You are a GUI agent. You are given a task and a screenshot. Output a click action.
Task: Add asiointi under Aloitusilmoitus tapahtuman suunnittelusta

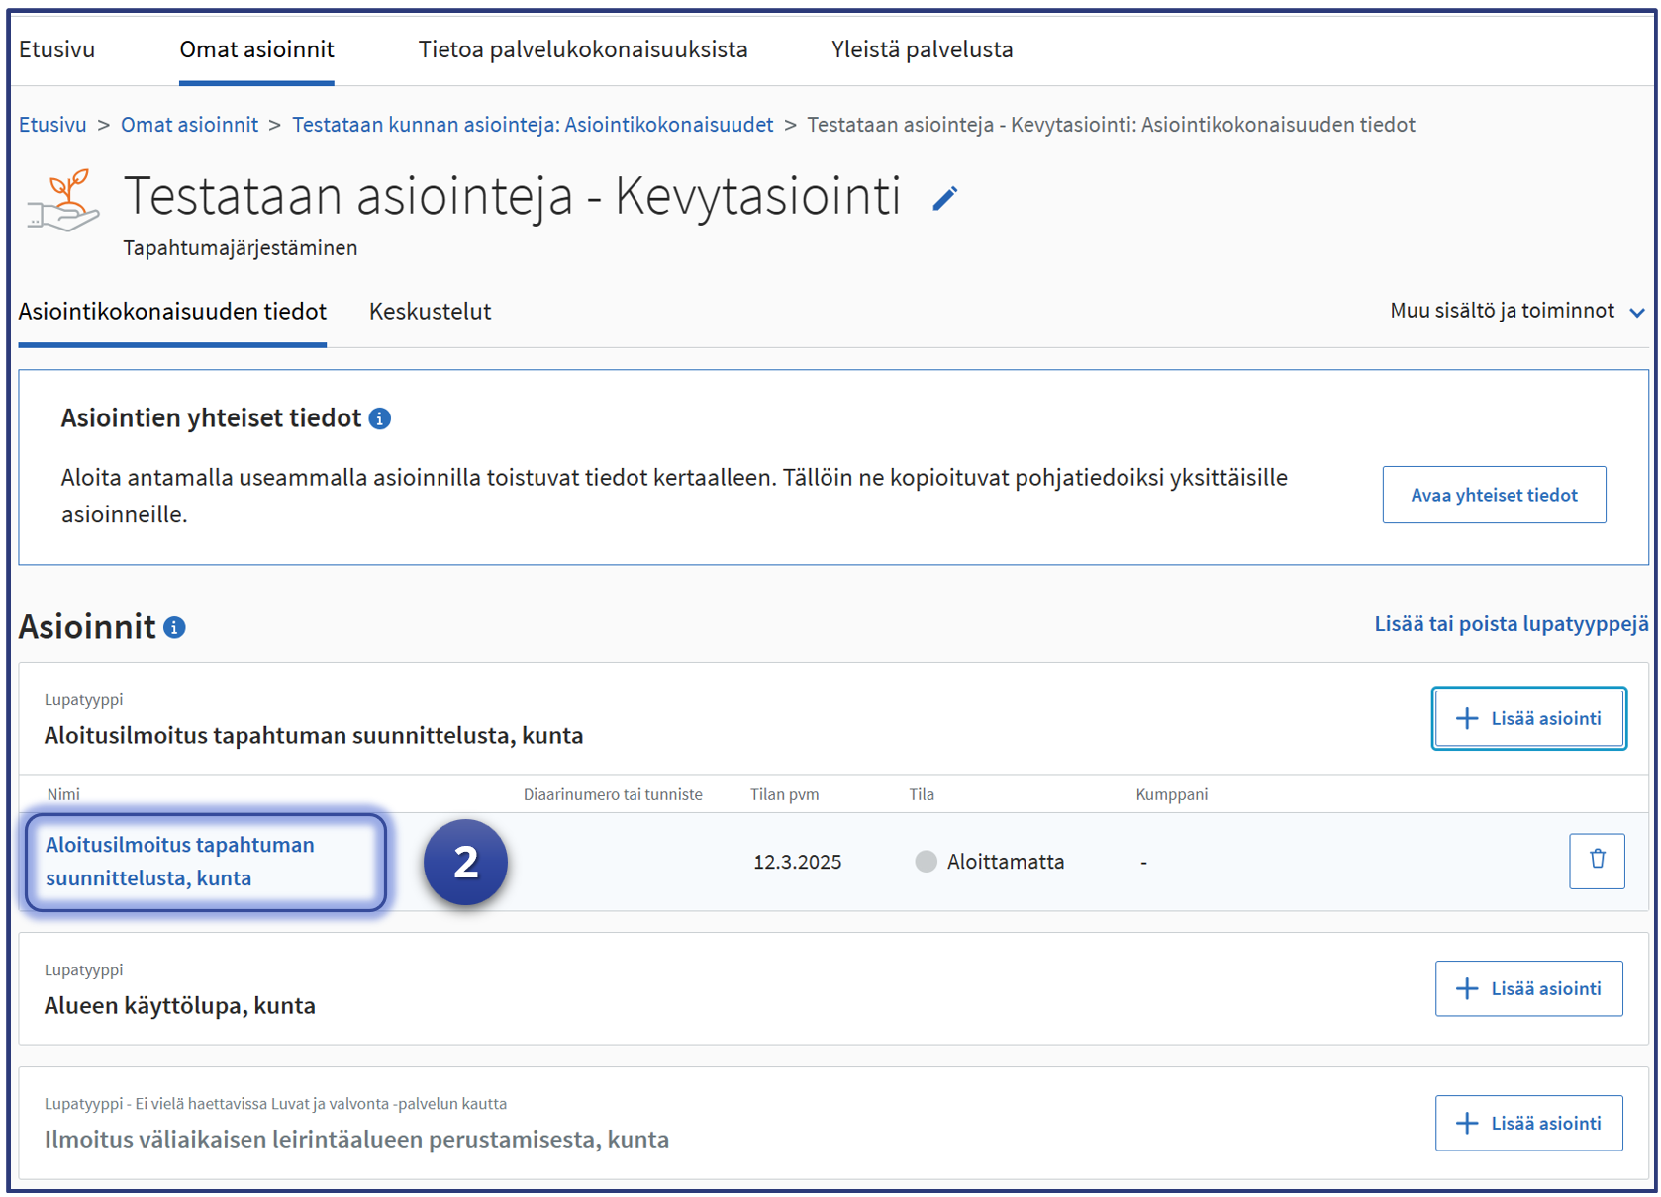pos(1527,718)
